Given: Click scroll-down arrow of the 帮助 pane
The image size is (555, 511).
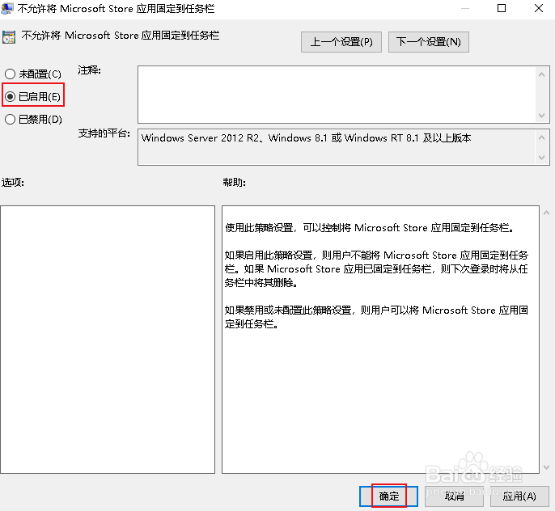Looking at the screenshot, I should pos(547,467).
